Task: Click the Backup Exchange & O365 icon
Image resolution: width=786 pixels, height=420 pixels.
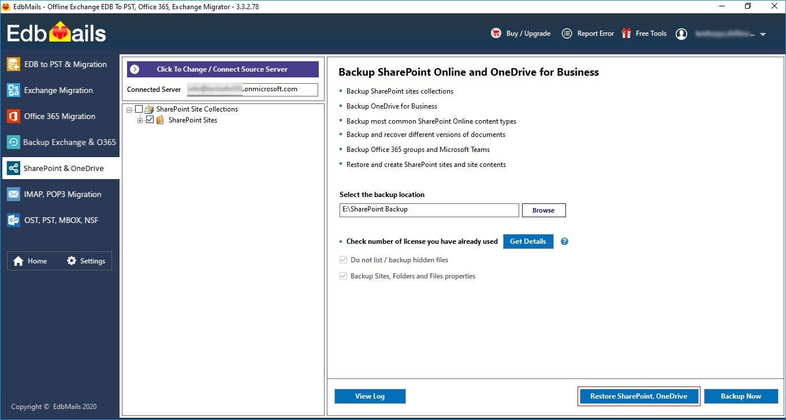Action: (13, 142)
